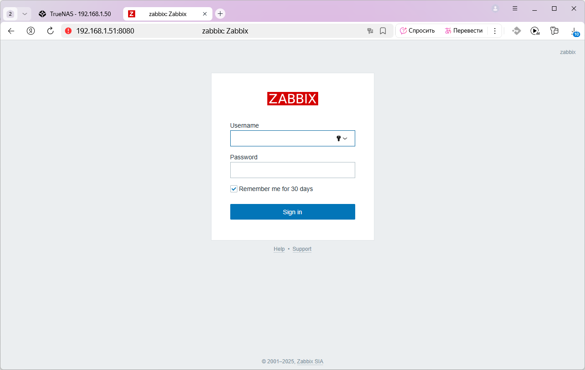Open the page translation icon in address bar
This screenshot has height=370, width=585.
[370, 31]
